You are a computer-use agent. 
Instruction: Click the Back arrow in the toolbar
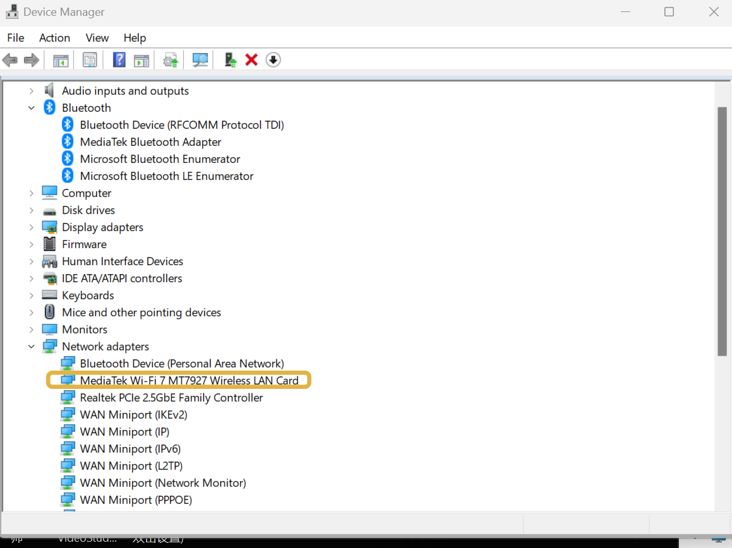pyautogui.click(x=10, y=60)
